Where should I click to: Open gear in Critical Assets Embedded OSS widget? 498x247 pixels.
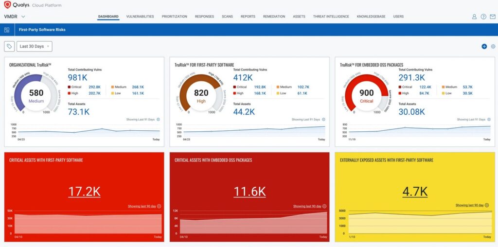click(324, 206)
